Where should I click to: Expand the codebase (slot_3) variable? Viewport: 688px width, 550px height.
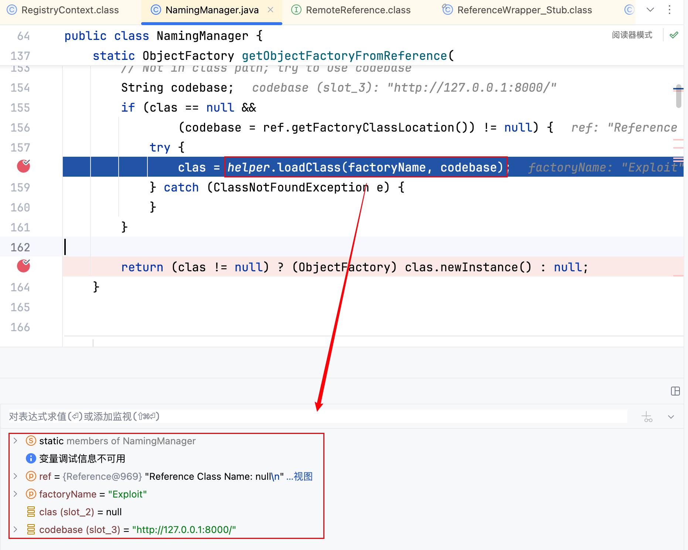[16, 529]
